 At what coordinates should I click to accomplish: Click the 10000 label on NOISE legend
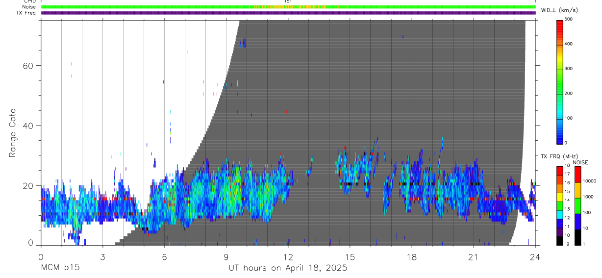pos(590,181)
